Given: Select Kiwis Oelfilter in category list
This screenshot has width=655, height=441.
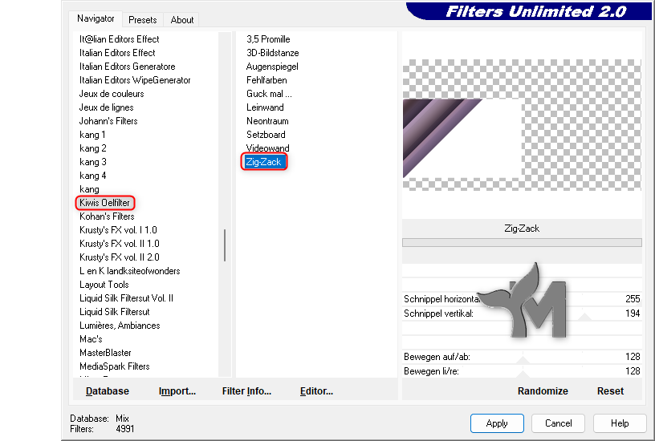Looking at the screenshot, I should click(x=105, y=203).
